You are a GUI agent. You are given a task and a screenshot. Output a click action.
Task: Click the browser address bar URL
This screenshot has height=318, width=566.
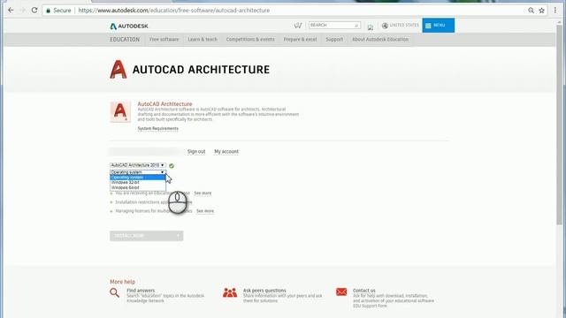click(174, 11)
